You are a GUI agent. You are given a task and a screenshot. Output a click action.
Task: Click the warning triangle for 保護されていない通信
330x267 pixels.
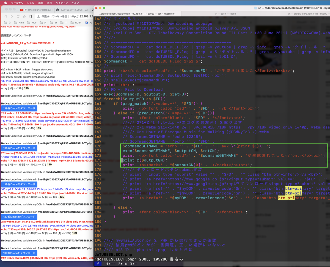38,16
